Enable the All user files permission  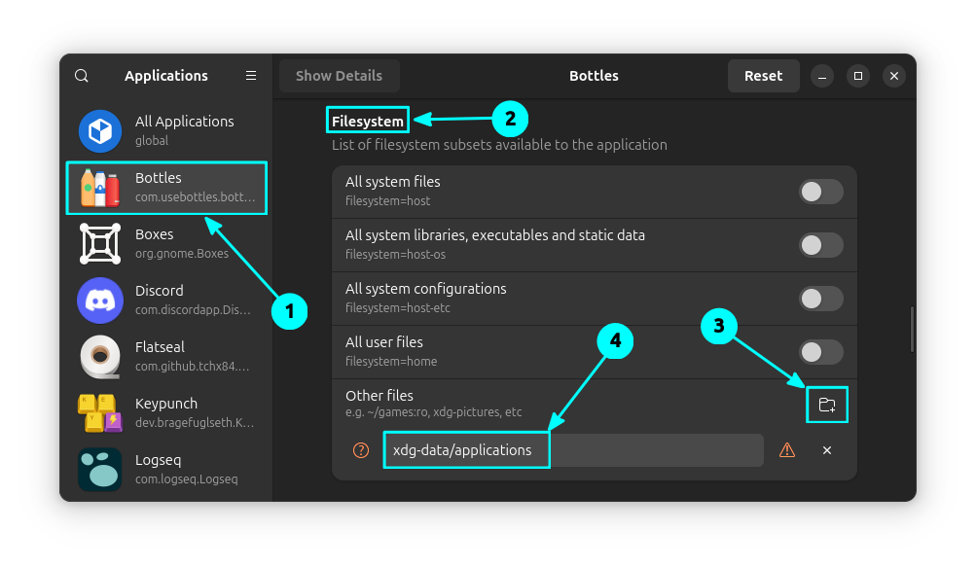point(820,352)
